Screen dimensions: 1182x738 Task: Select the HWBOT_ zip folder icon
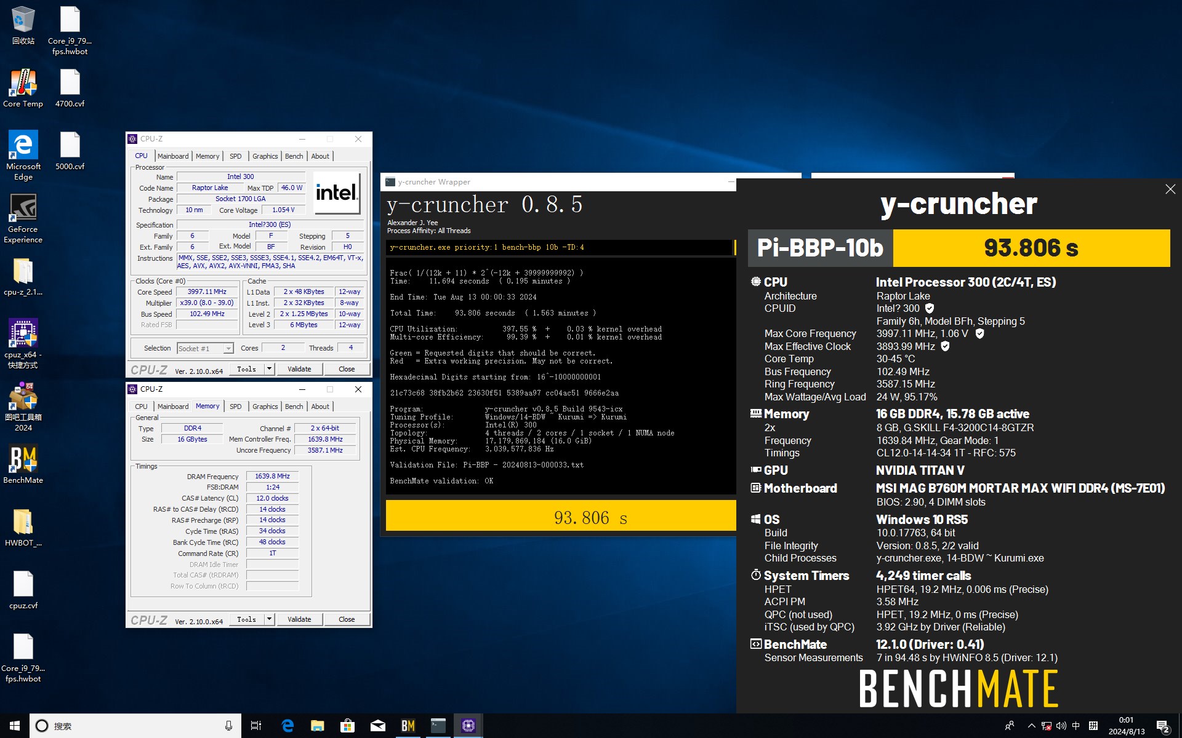click(x=23, y=527)
